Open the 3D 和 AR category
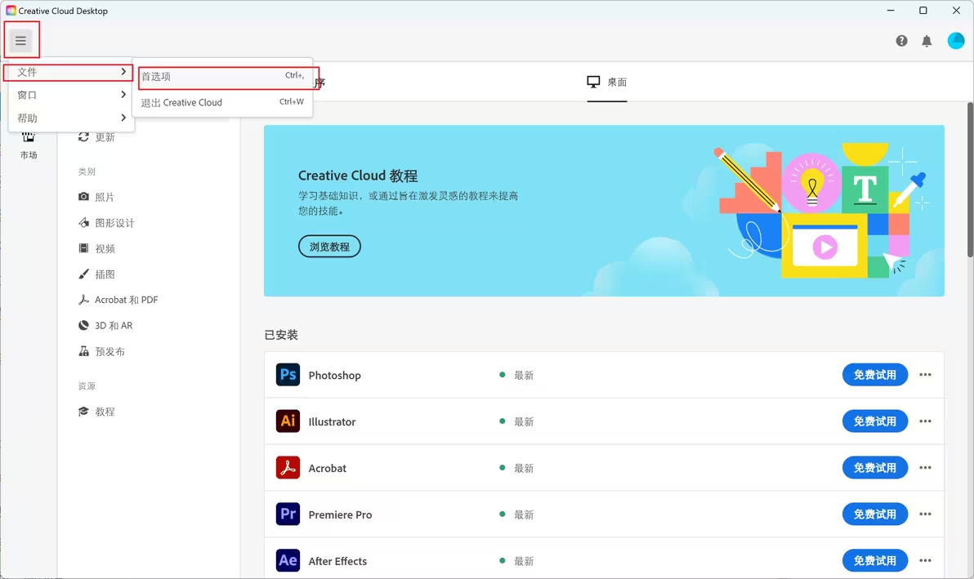This screenshot has height=579, width=974. coord(113,325)
